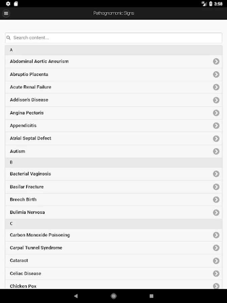This screenshot has width=227, height=303.
Task: Open Celiac Disease details
Action: 114,273
